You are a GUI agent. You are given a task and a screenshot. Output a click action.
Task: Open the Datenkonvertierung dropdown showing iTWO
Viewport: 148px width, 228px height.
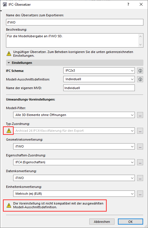(74, 178)
